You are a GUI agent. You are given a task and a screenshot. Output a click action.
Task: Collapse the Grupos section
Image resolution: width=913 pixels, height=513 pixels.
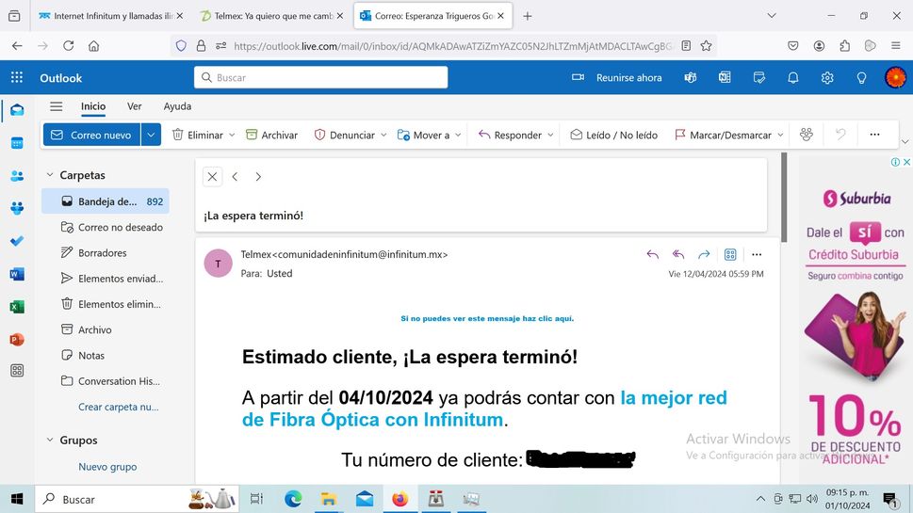pyautogui.click(x=50, y=440)
